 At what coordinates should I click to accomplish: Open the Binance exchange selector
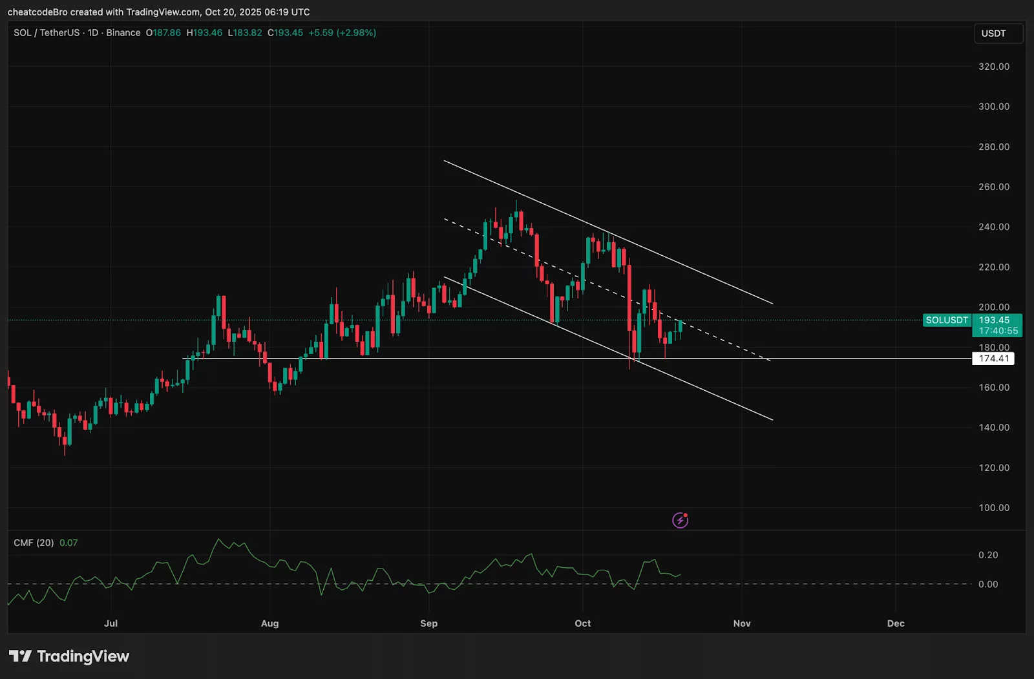[x=123, y=32]
